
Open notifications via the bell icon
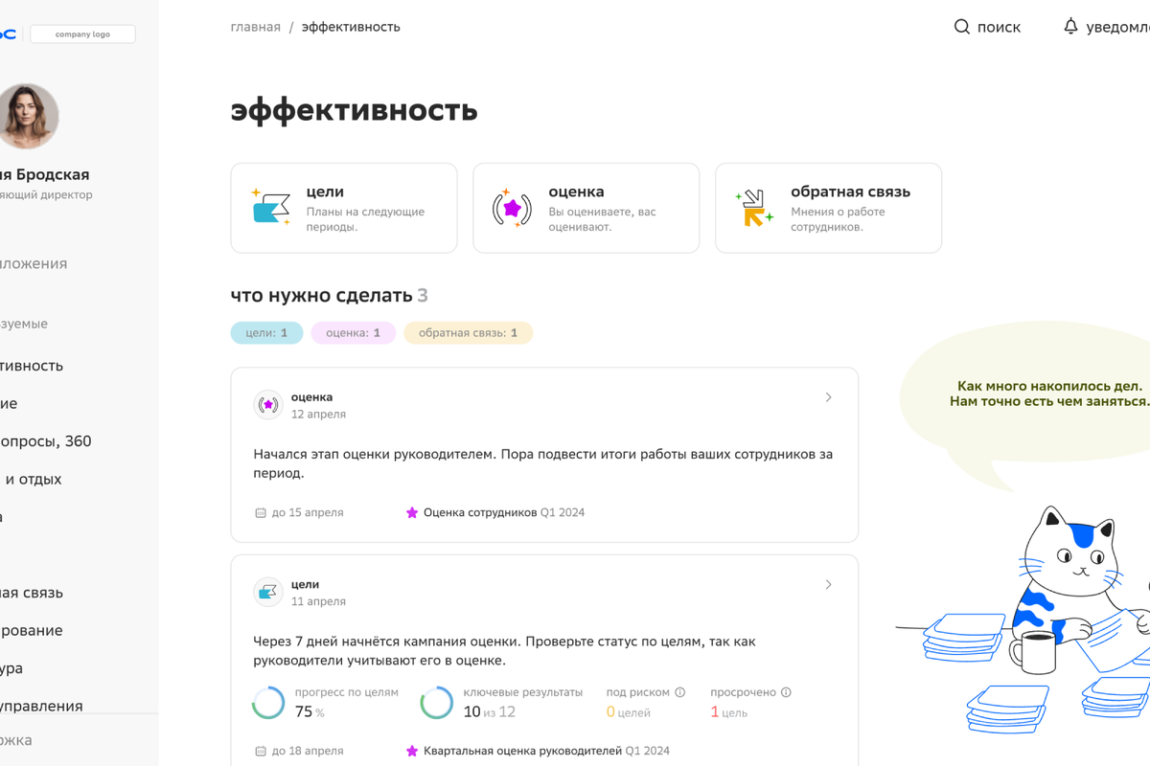(1070, 27)
